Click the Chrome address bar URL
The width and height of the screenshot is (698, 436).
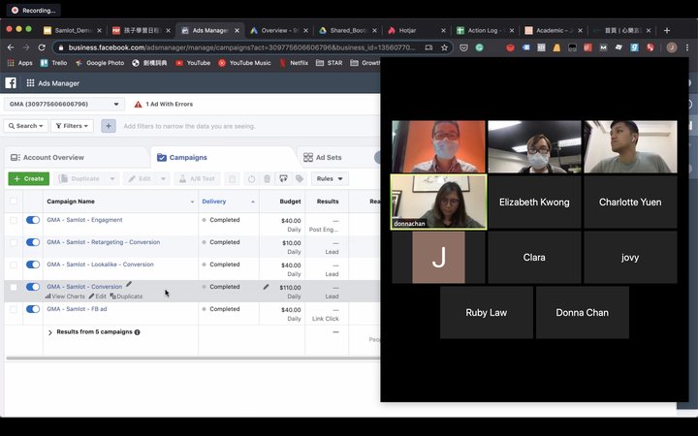[241, 47]
